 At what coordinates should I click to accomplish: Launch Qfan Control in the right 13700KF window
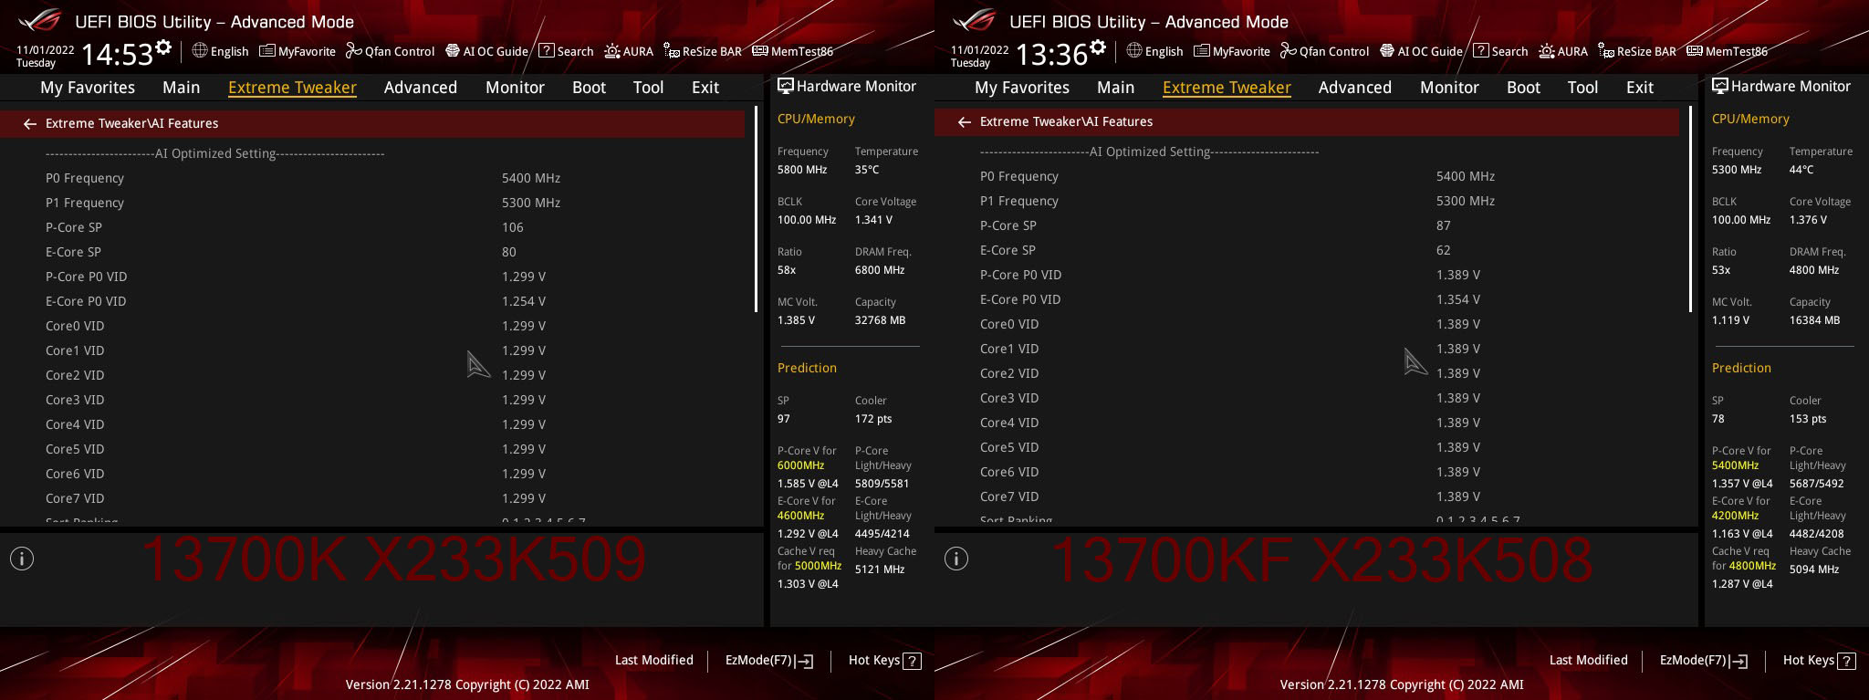click(x=1324, y=51)
